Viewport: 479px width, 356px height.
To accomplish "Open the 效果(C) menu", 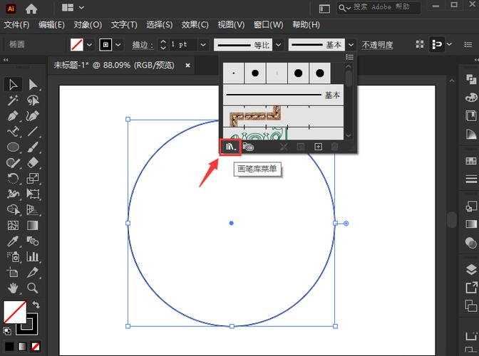I will tap(195, 25).
